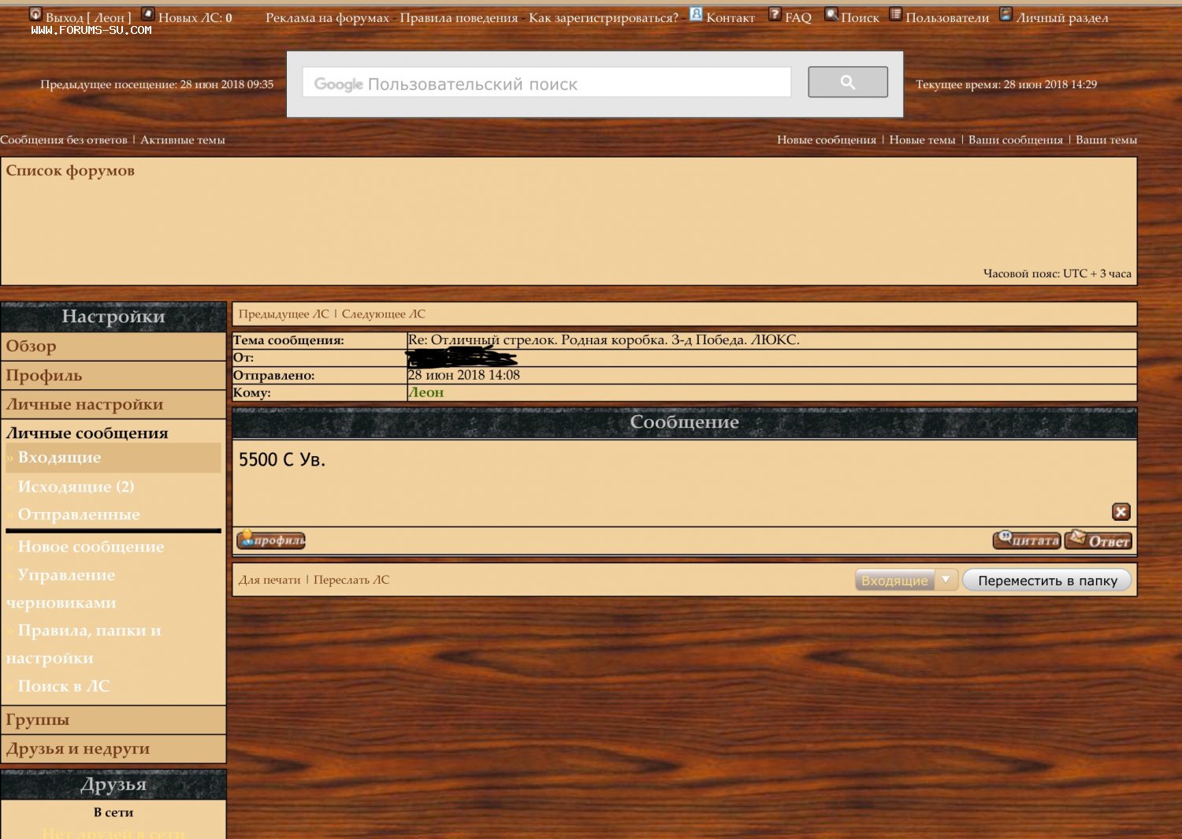Open the sender's профиль button

click(271, 540)
